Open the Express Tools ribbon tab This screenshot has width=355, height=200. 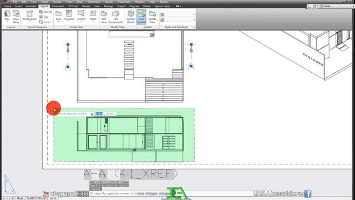(x=162, y=6)
